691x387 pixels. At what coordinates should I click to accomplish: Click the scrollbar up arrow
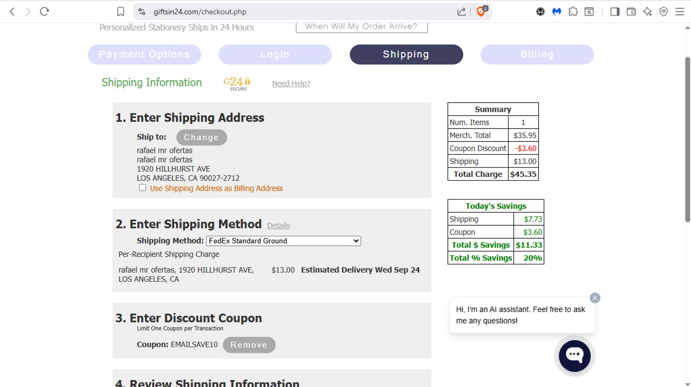click(687, 28)
